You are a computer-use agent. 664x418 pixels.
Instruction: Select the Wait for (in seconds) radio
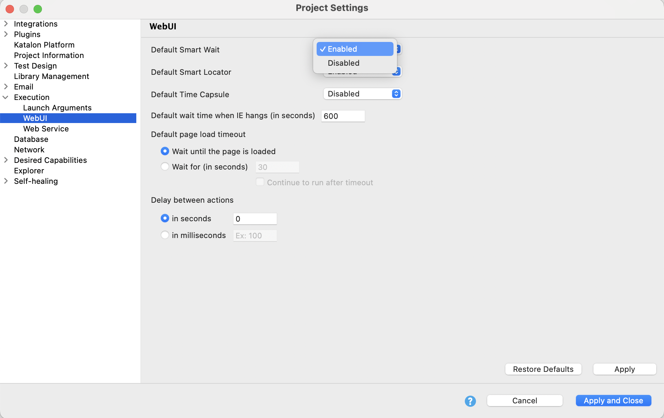[165, 167]
